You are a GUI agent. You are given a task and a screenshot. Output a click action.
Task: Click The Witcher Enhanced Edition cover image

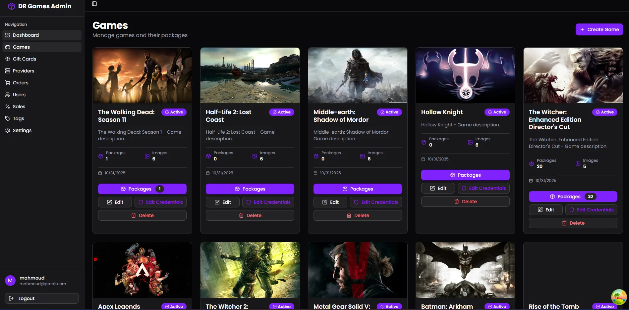tap(573, 75)
